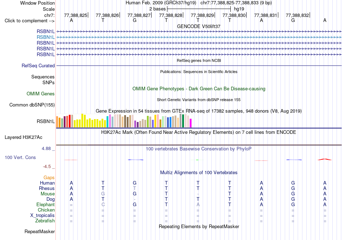Click the light-blue RSBN1L transcript label

pyautogui.click(x=46, y=37)
